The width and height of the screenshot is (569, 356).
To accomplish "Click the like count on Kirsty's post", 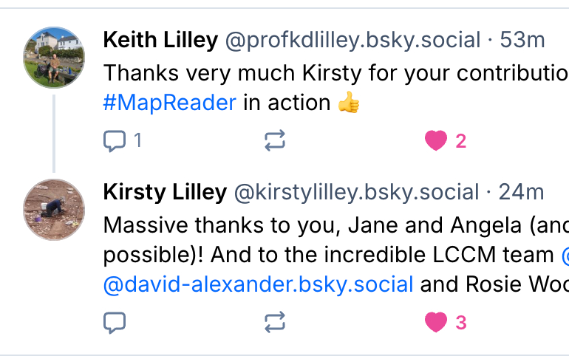I will coord(461,323).
